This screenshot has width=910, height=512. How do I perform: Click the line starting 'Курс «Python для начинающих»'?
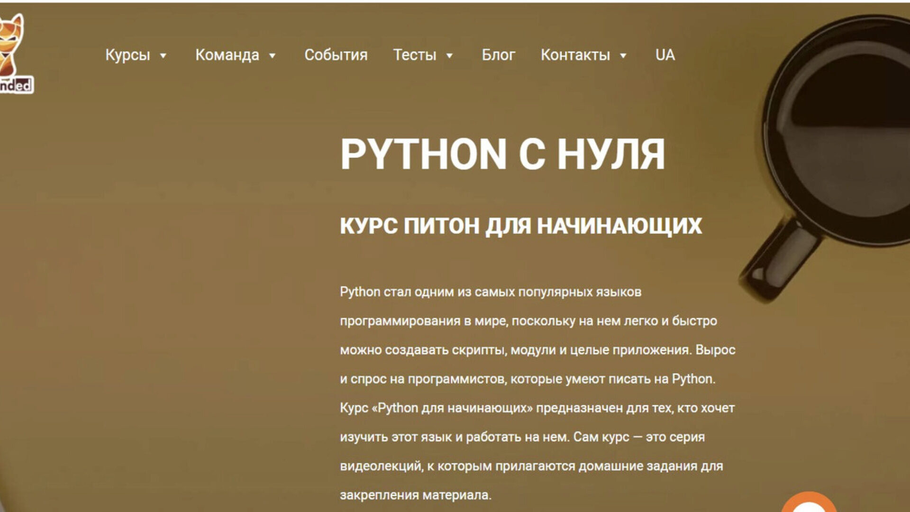coord(537,408)
